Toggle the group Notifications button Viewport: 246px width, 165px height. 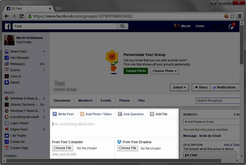(224, 87)
